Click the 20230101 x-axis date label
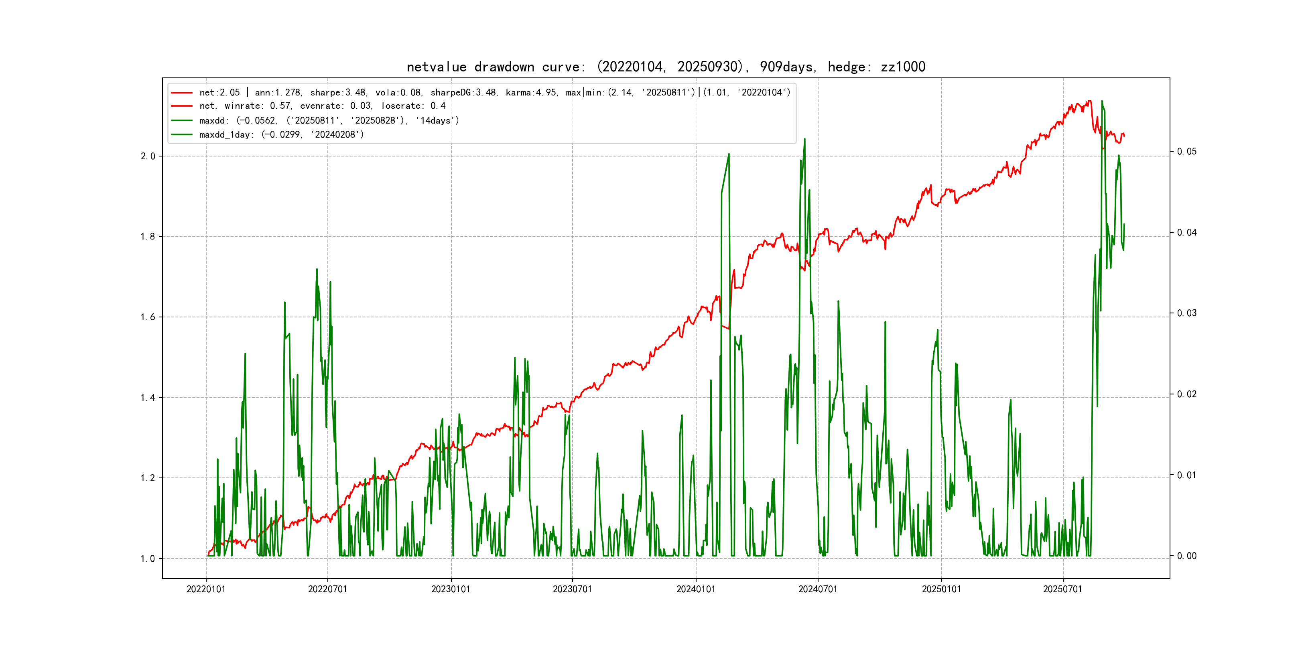 [451, 589]
